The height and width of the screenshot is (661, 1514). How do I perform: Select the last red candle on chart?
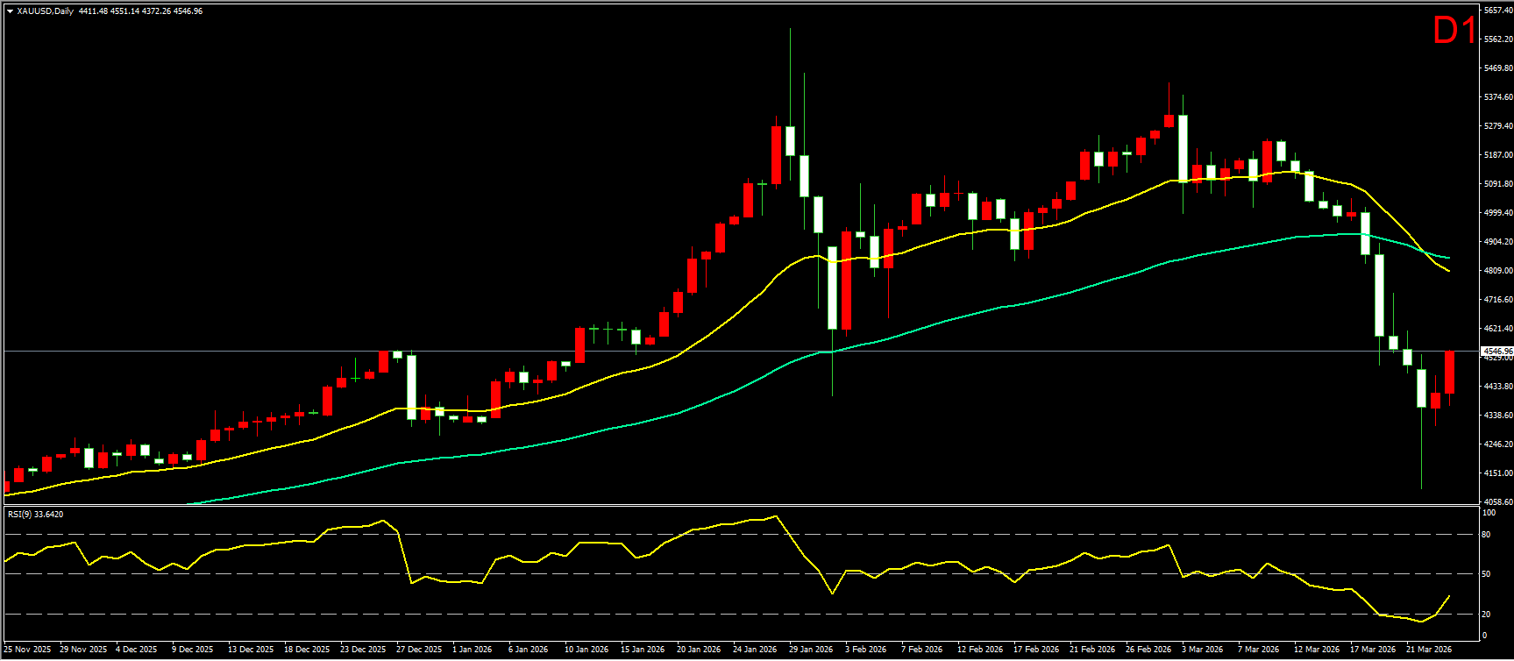1449,373
